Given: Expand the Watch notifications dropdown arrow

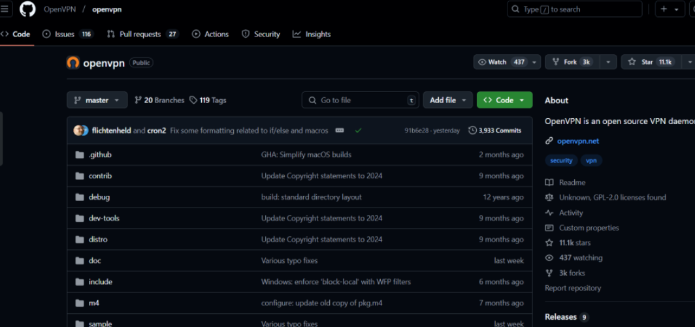Looking at the screenshot, I should pyautogui.click(x=534, y=62).
